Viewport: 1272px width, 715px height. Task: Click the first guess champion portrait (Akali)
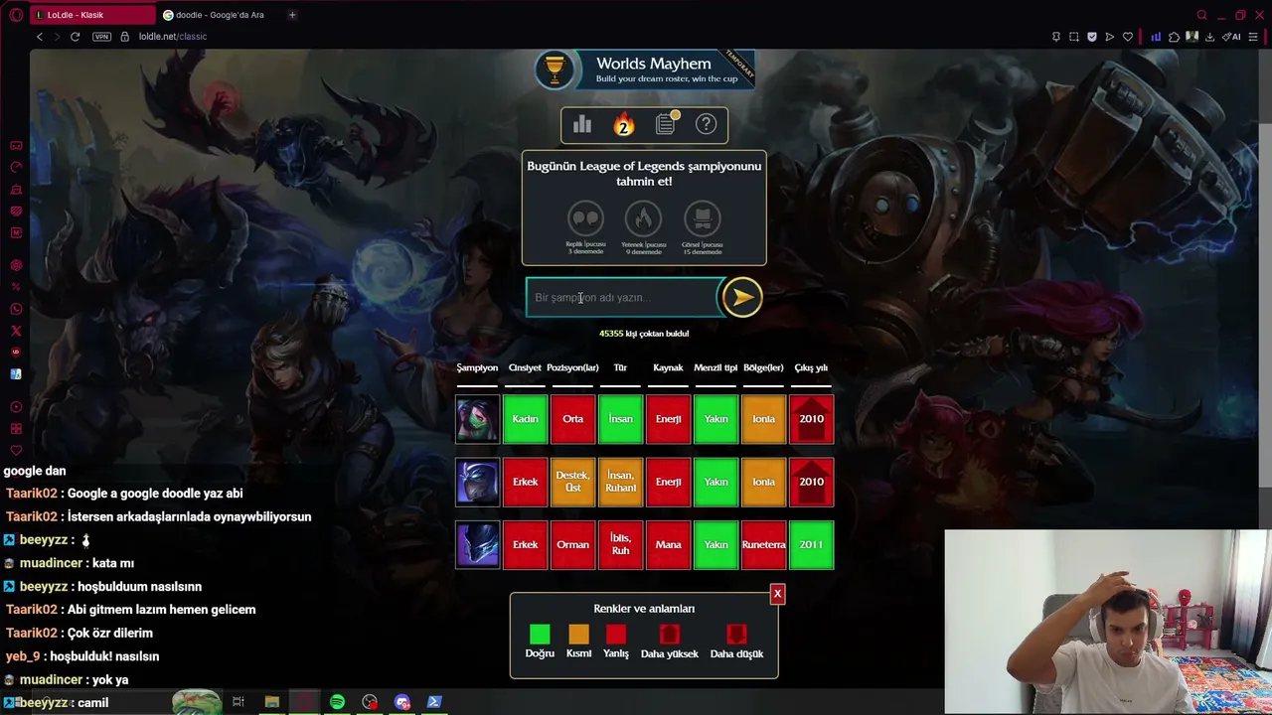pos(478,419)
